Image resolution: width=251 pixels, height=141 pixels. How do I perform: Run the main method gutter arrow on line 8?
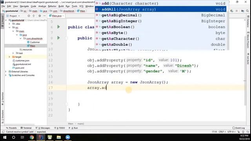tap(58, 38)
